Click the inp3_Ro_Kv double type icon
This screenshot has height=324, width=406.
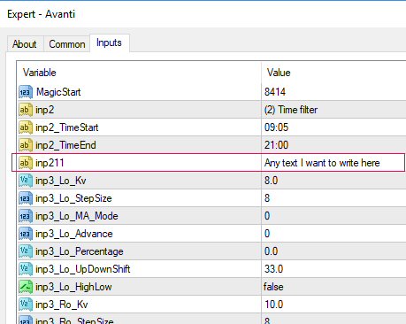26,305
